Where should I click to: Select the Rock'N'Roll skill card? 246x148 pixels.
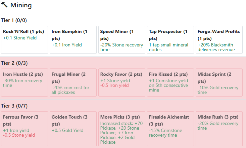point(24,40)
